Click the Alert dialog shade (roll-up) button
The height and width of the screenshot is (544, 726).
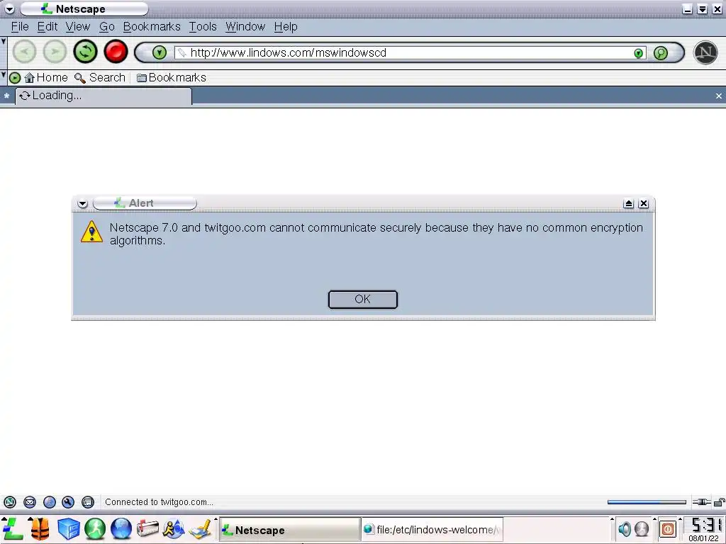pos(628,203)
